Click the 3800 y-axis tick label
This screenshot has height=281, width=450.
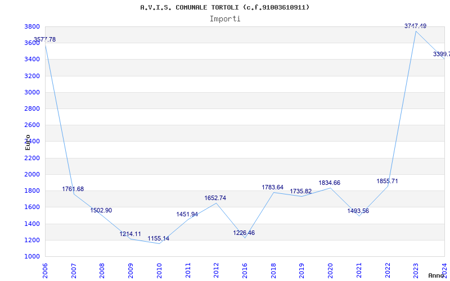[x=32, y=26]
